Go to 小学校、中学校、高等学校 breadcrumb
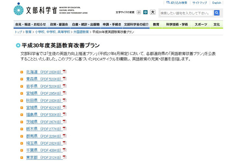Viewport: 237px width, 161px height. [53, 32]
